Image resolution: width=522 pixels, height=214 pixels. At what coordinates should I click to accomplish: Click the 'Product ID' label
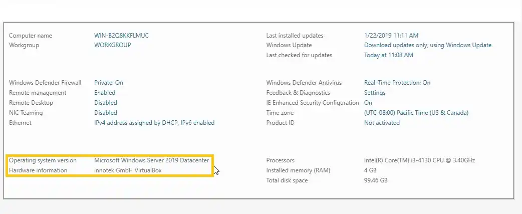tap(281, 122)
